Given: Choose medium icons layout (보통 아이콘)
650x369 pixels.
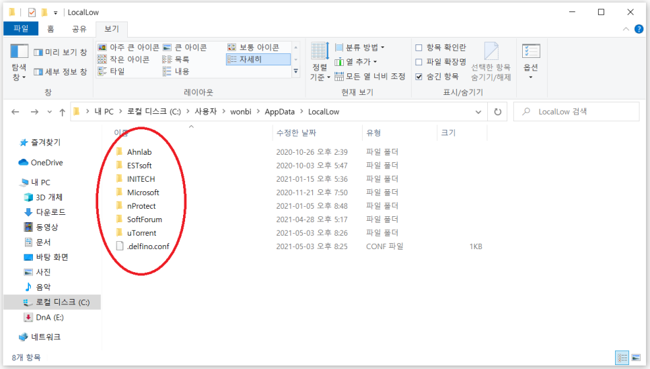Looking at the screenshot, I should click(x=253, y=47).
